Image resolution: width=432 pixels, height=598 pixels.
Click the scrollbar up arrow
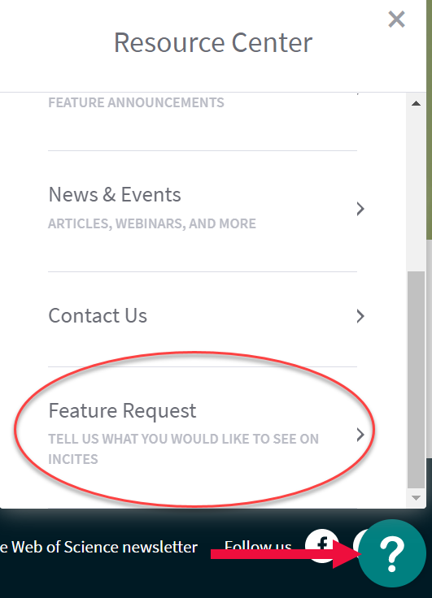tap(416, 103)
